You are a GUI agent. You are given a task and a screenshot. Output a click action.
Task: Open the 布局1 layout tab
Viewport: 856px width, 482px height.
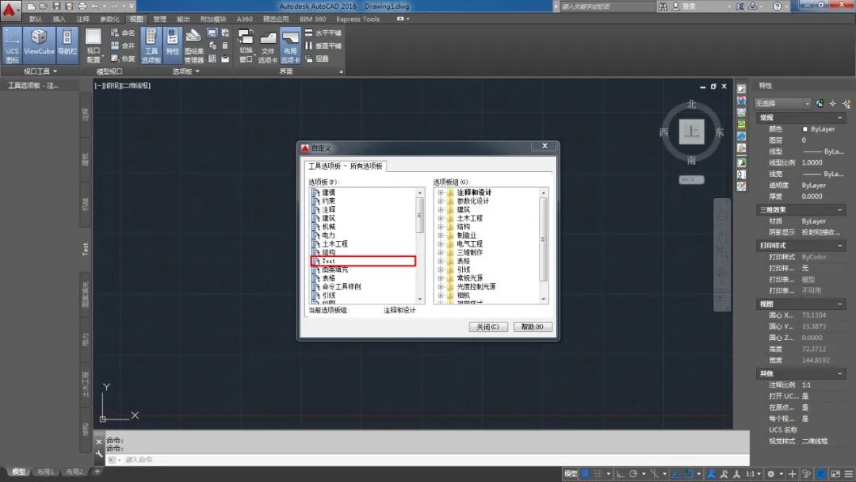pyautogui.click(x=46, y=472)
